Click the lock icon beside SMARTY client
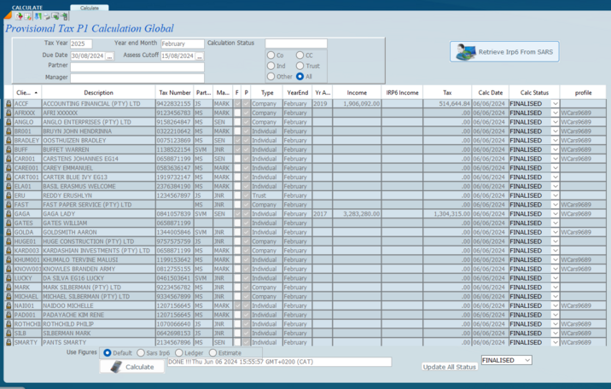The width and height of the screenshot is (611, 389). pos(8,342)
